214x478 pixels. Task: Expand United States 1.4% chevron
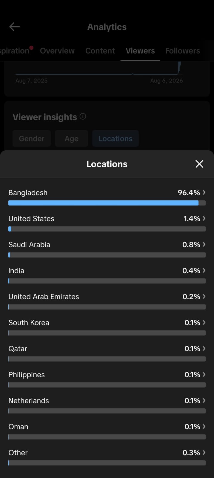pyautogui.click(x=204, y=218)
